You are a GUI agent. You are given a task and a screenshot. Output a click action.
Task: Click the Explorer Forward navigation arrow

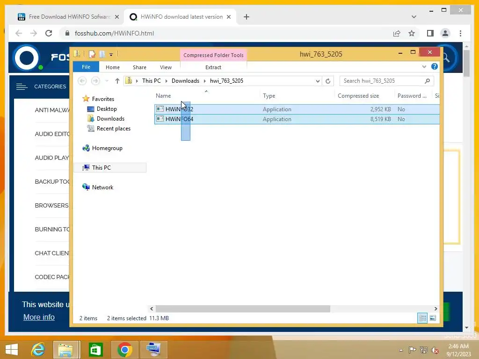click(x=95, y=81)
